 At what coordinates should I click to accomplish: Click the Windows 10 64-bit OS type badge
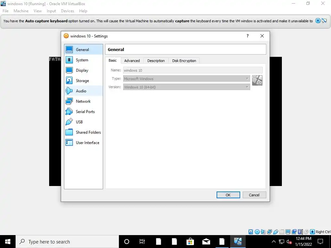click(x=257, y=80)
